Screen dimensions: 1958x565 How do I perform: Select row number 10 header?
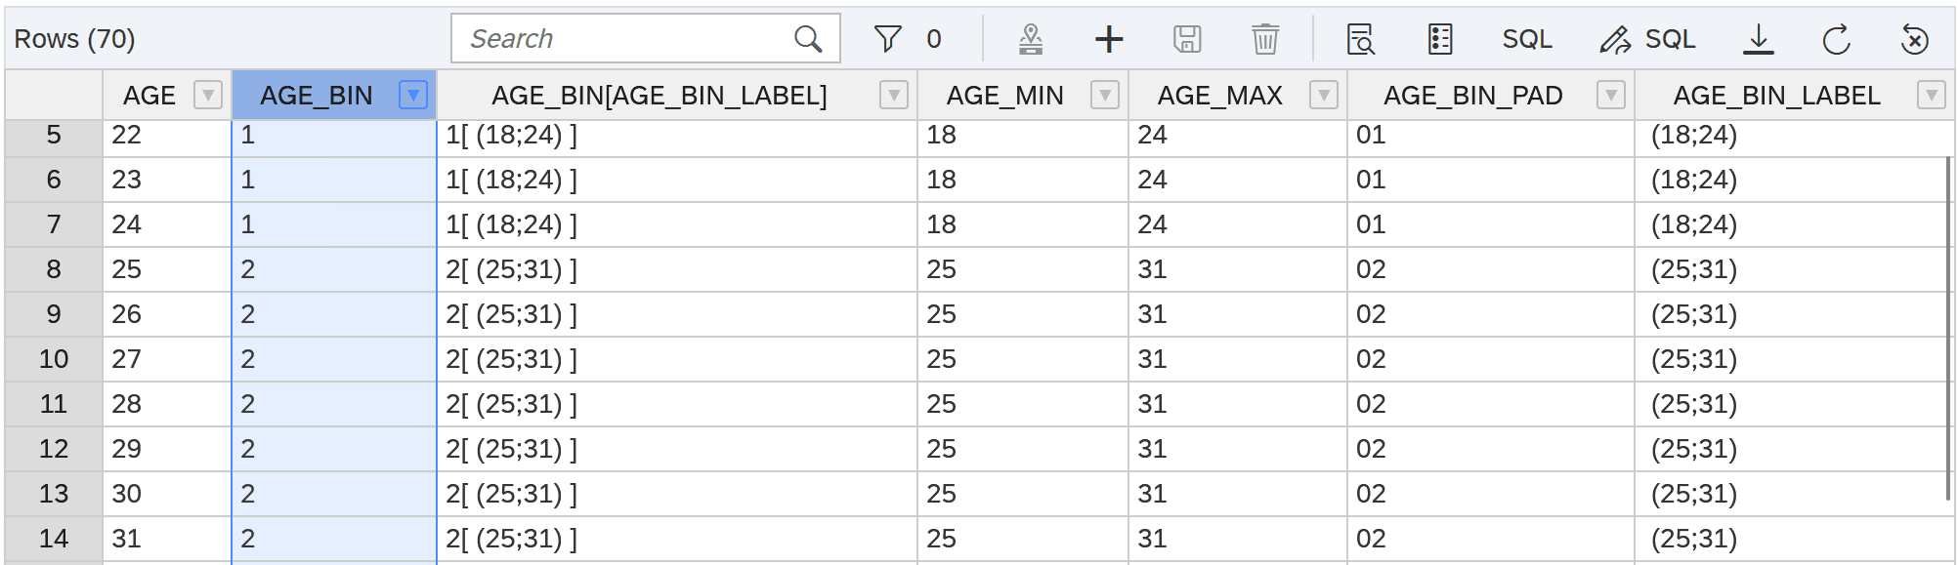click(54, 359)
